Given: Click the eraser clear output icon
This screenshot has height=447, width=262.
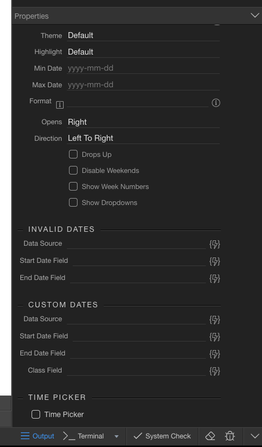Looking at the screenshot, I should (x=210, y=436).
